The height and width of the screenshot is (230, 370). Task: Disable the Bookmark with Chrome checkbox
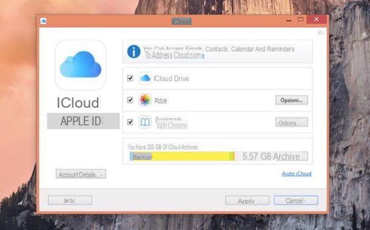130,122
